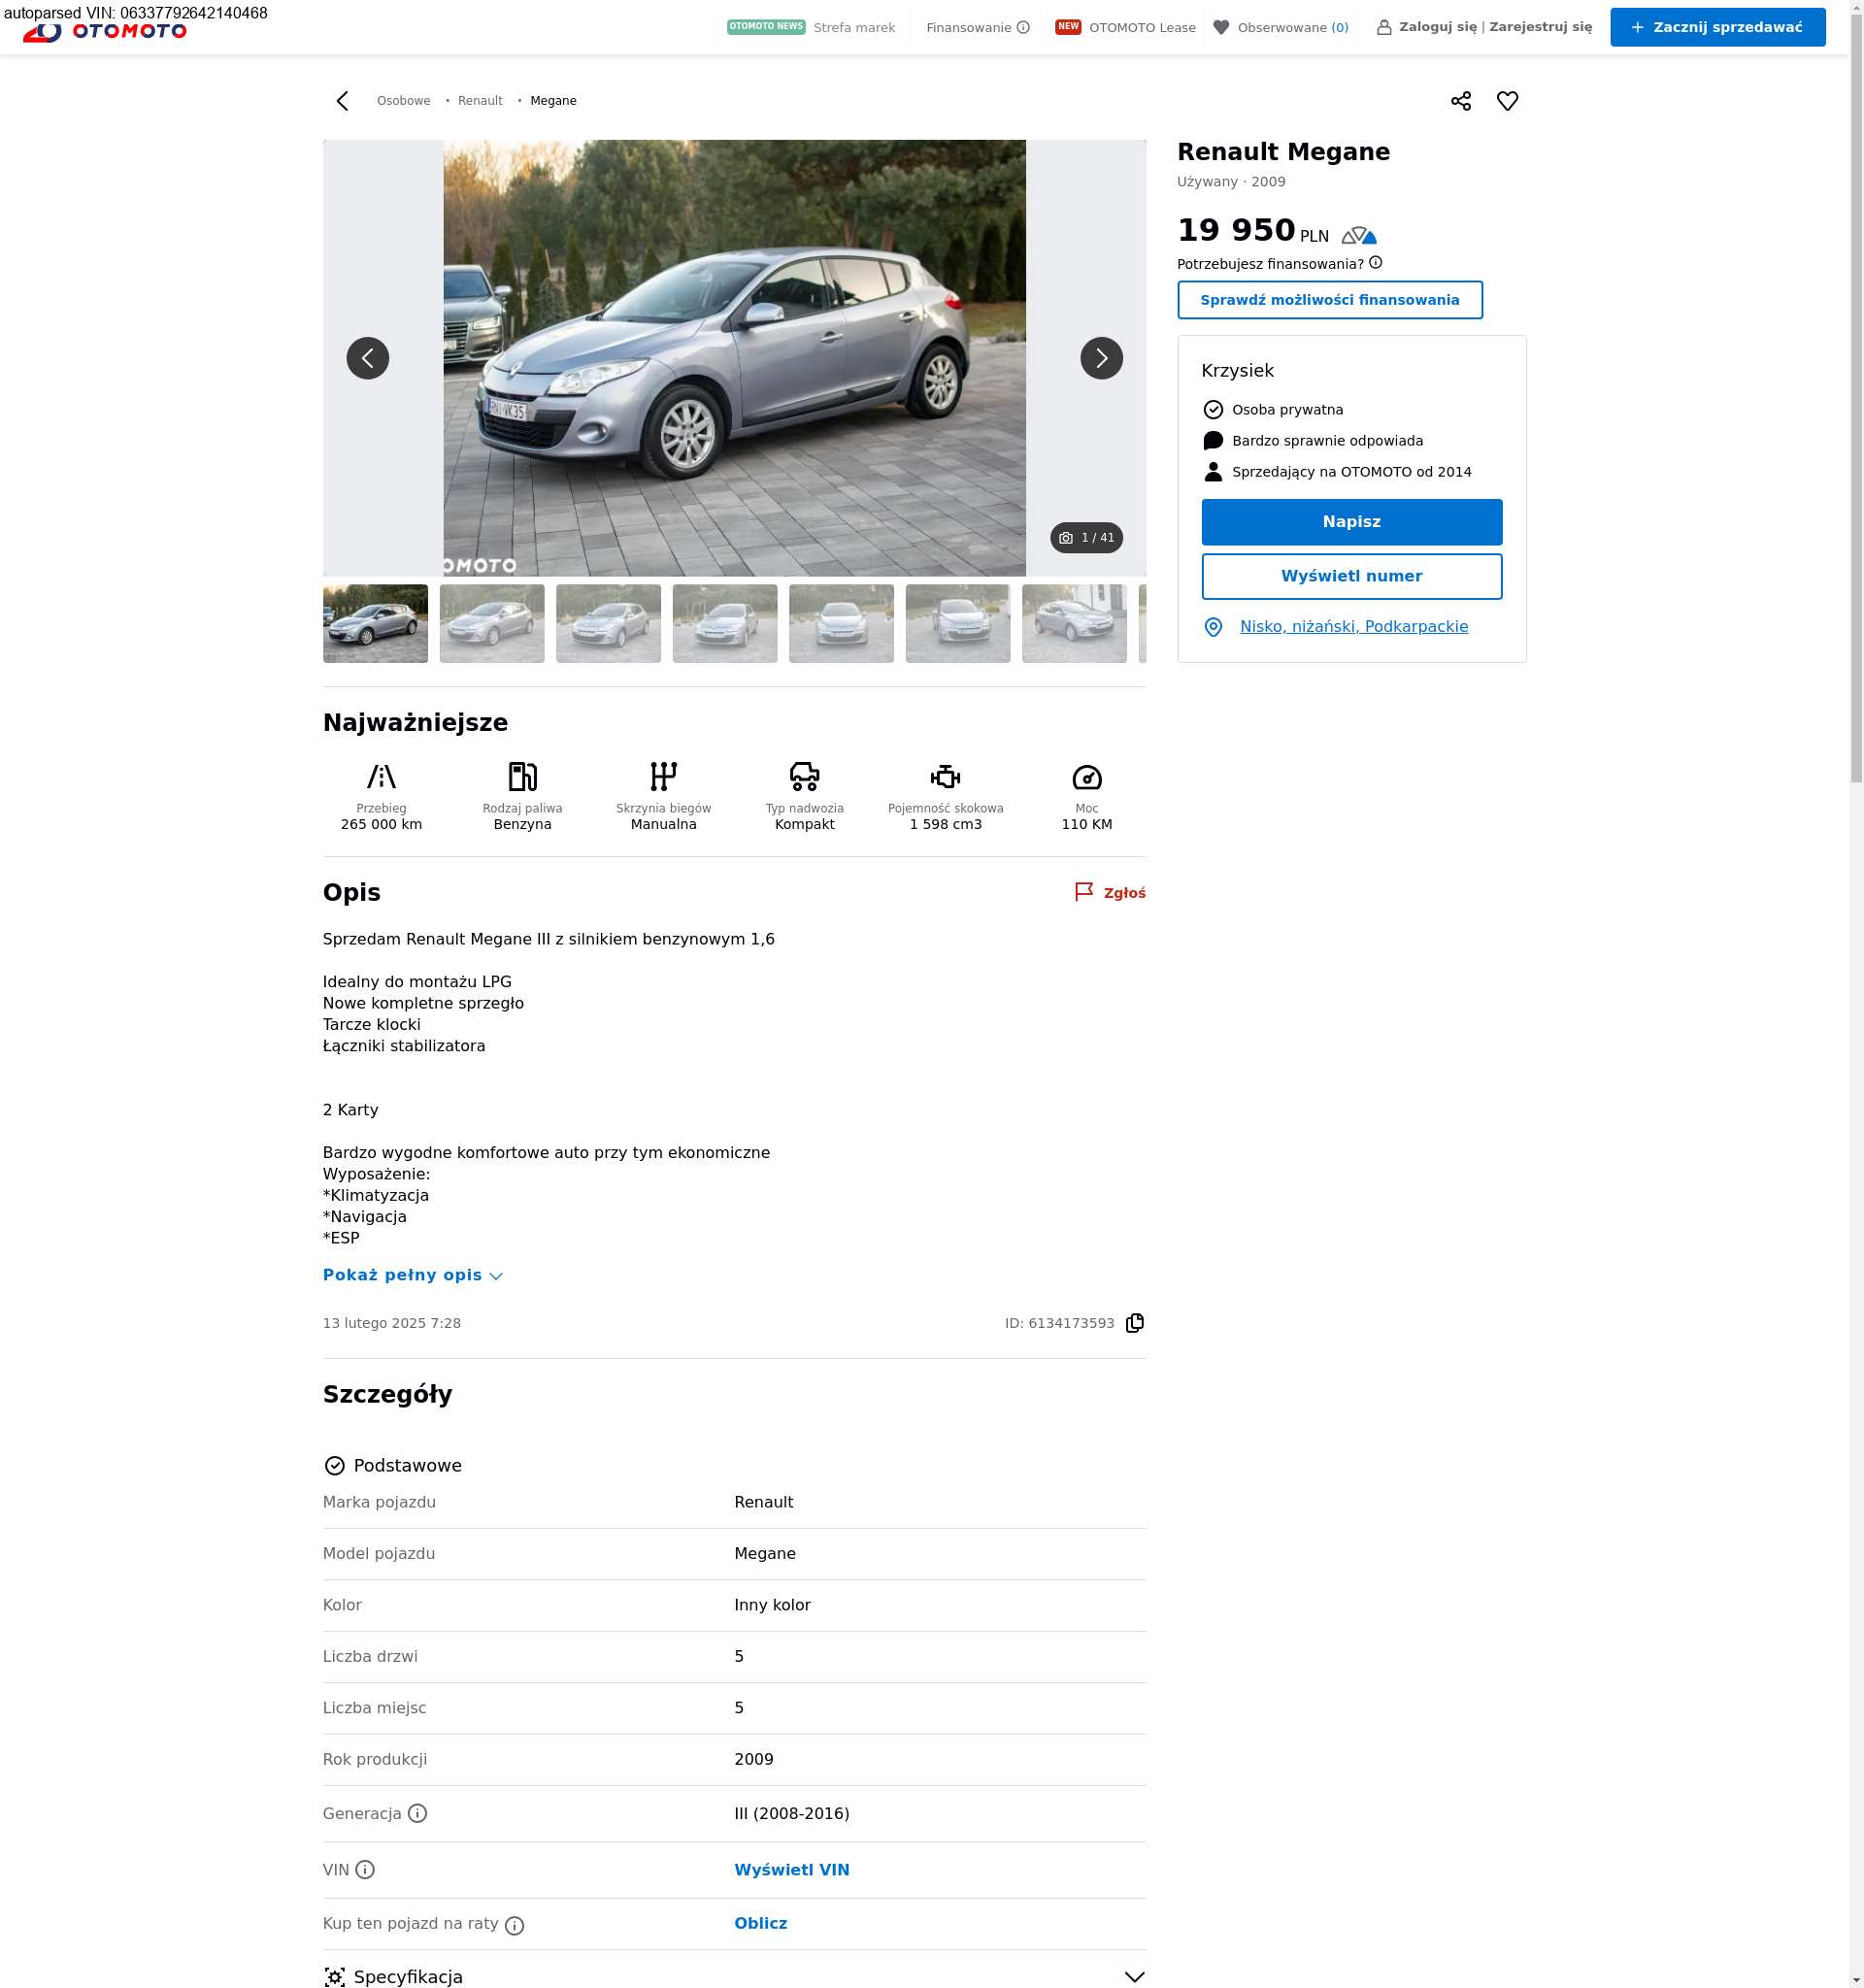
Task: Collapse the Podstawowe details section
Action: (407, 1465)
